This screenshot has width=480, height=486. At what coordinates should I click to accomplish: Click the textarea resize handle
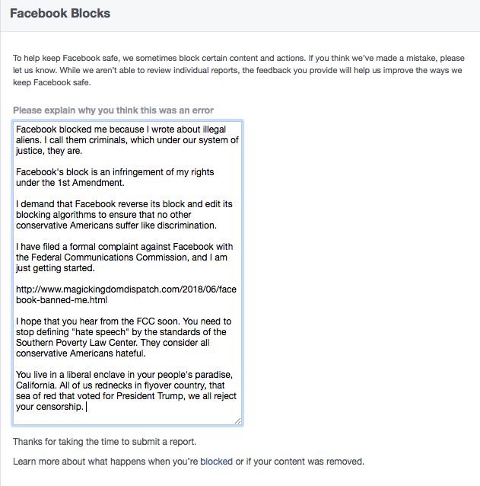click(x=238, y=420)
